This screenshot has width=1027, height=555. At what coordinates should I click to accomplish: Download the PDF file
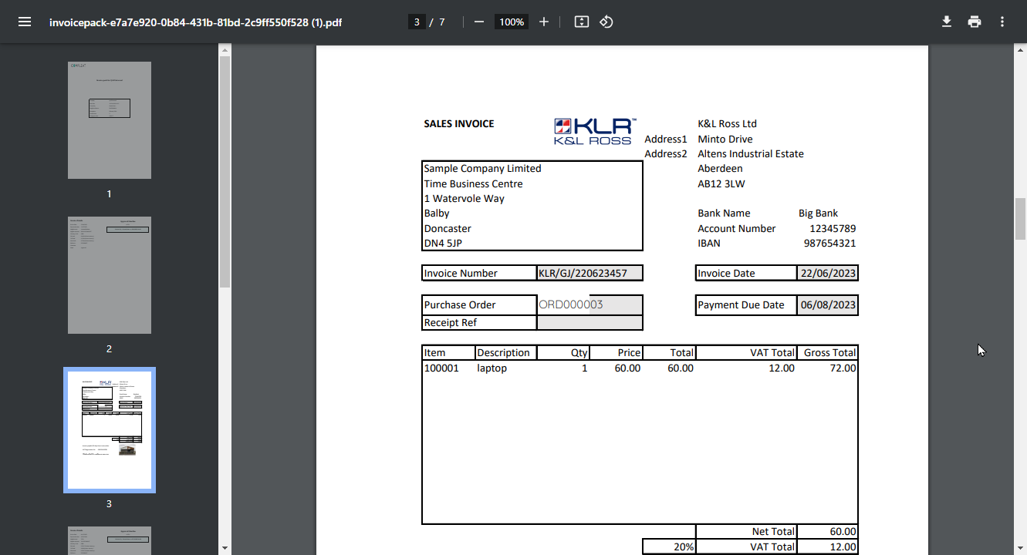pos(947,22)
